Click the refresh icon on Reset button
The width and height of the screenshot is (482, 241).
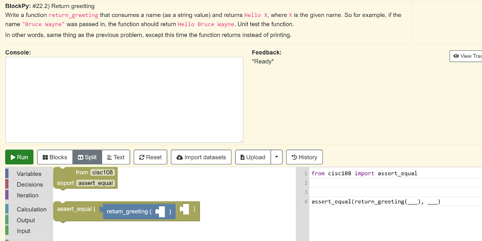[142, 157]
